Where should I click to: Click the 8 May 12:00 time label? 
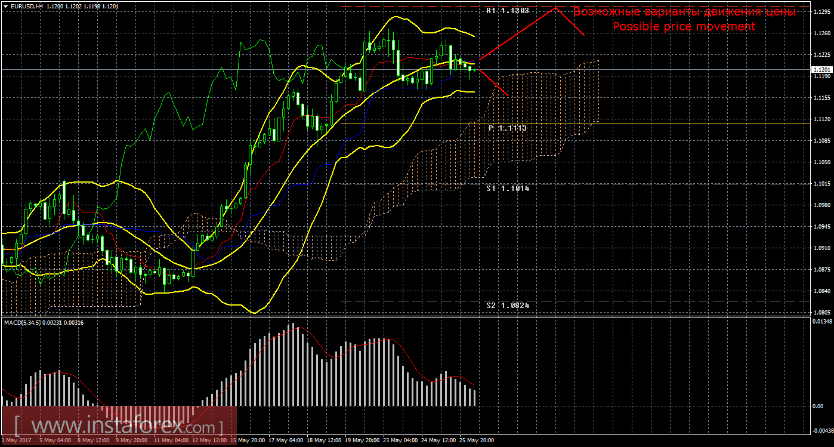[95, 440]
